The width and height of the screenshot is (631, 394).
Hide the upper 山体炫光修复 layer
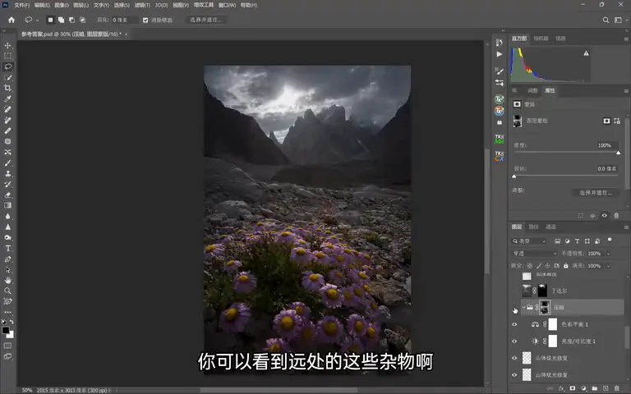[514, 358]
